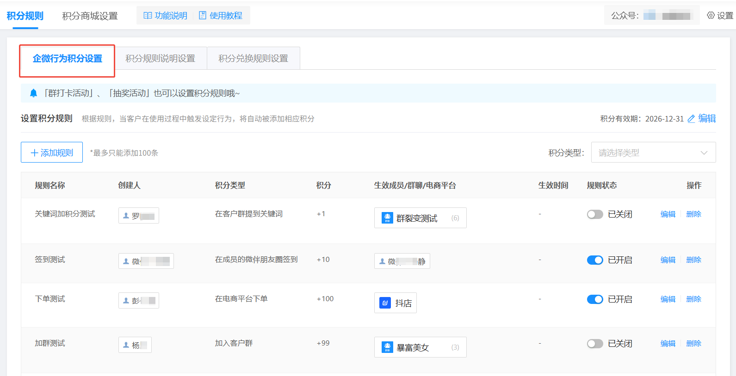Screen dimensions: 736x376
Task: Delete the 加群测试 rule
Action: point(694,344)
